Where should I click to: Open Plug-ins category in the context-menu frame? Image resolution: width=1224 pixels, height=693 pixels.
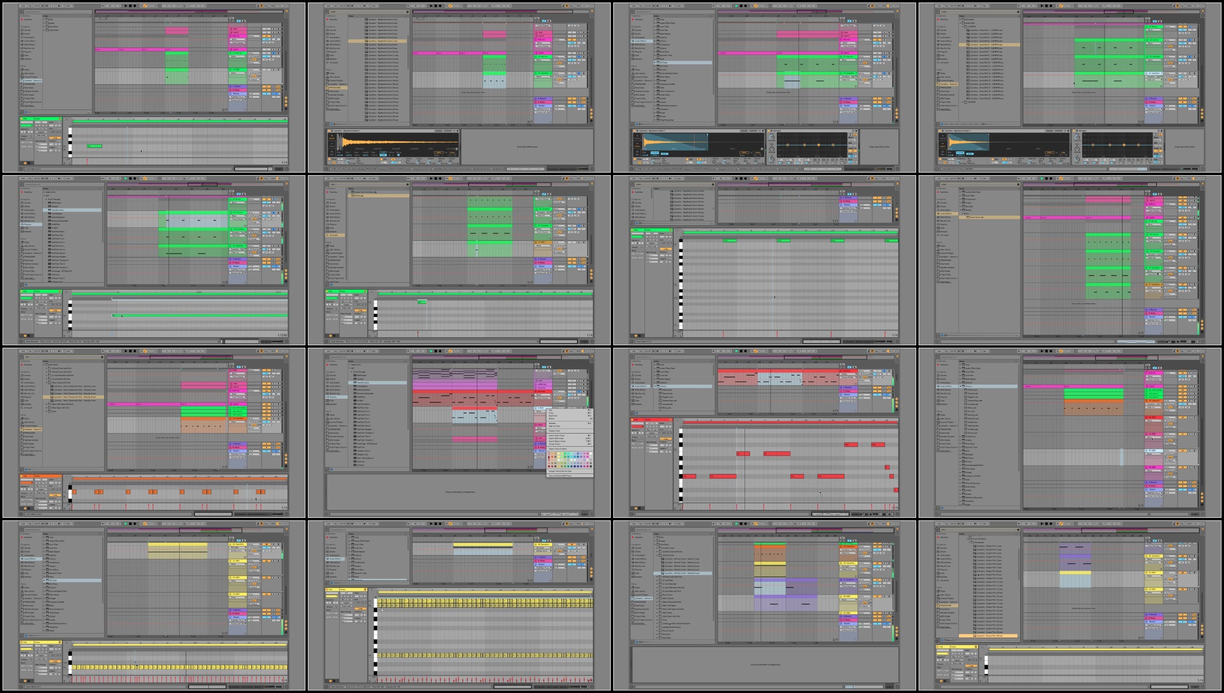pyautogui.click(x=336, y=397)
